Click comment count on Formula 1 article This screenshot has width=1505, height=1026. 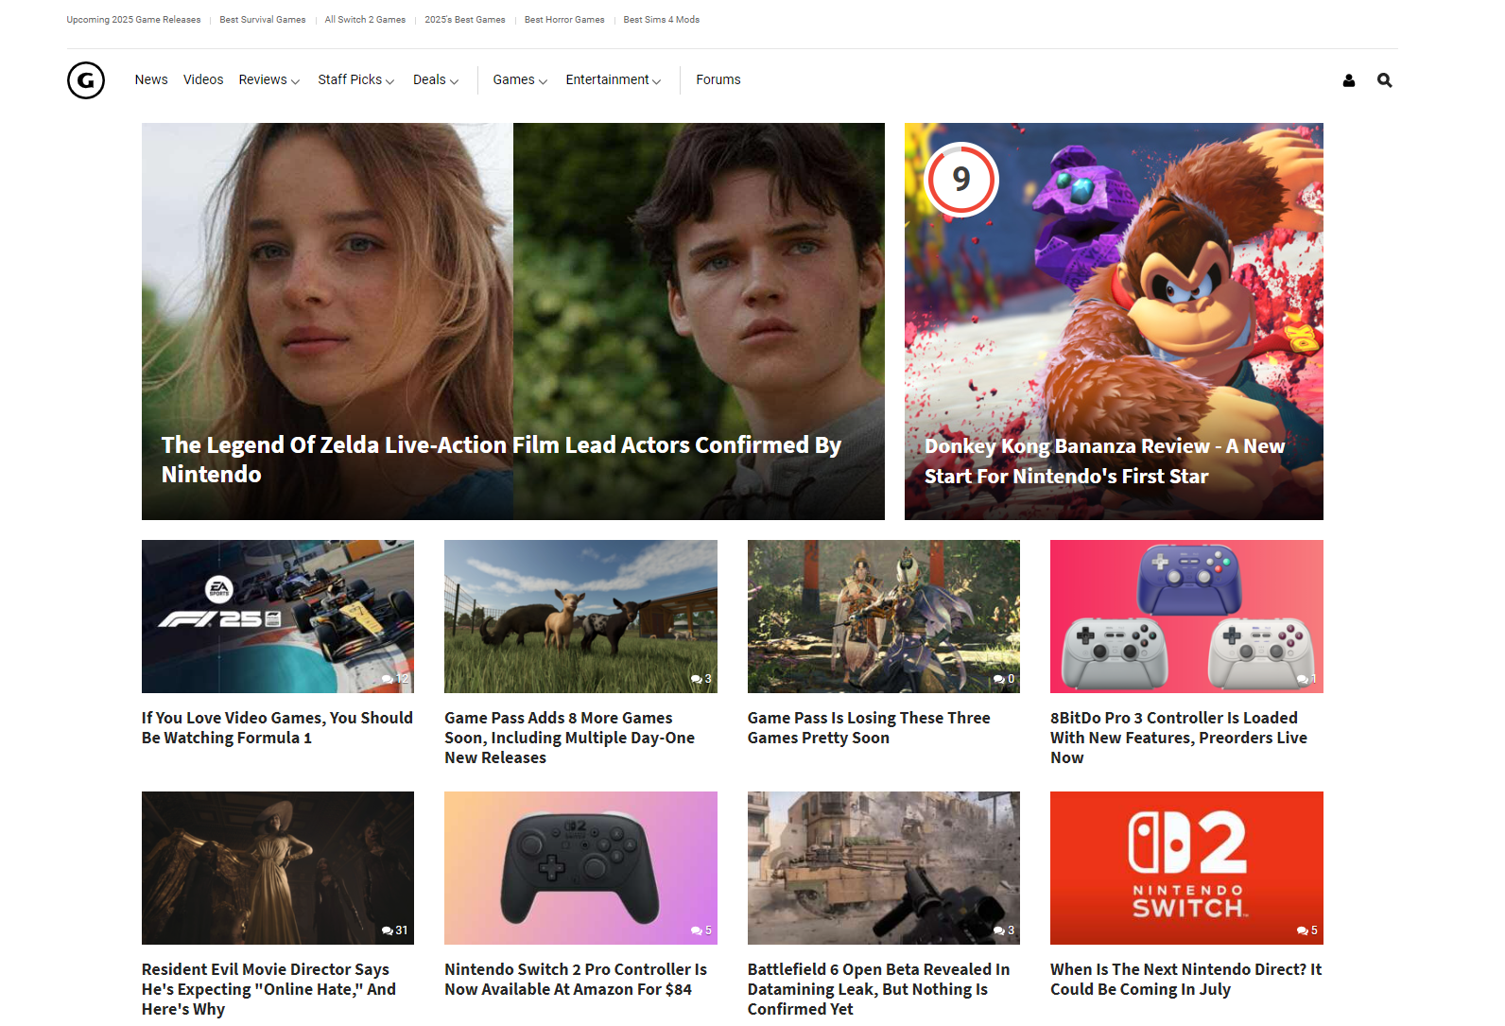[395, 679]
